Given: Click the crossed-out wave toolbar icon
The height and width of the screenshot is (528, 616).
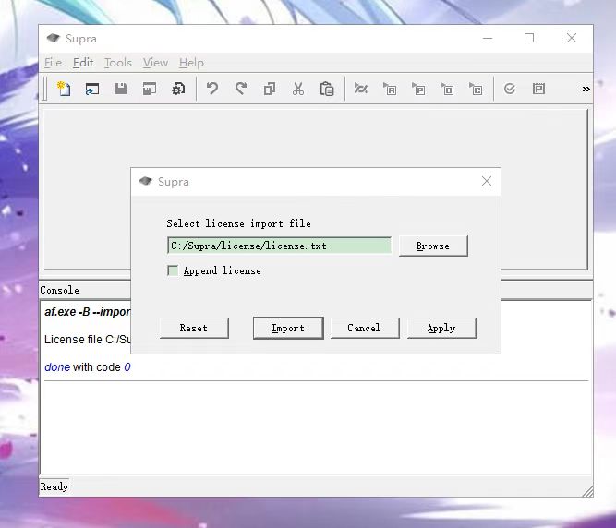Looking at the screenshot, I should pyautogui.click(x=361, y=89).
